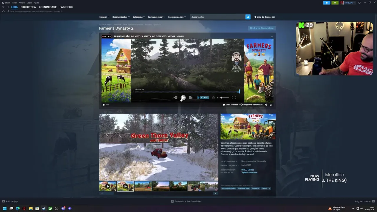Select the LOJA store tab
This screenshot has width=377, height=212.
tap(14, 7)
